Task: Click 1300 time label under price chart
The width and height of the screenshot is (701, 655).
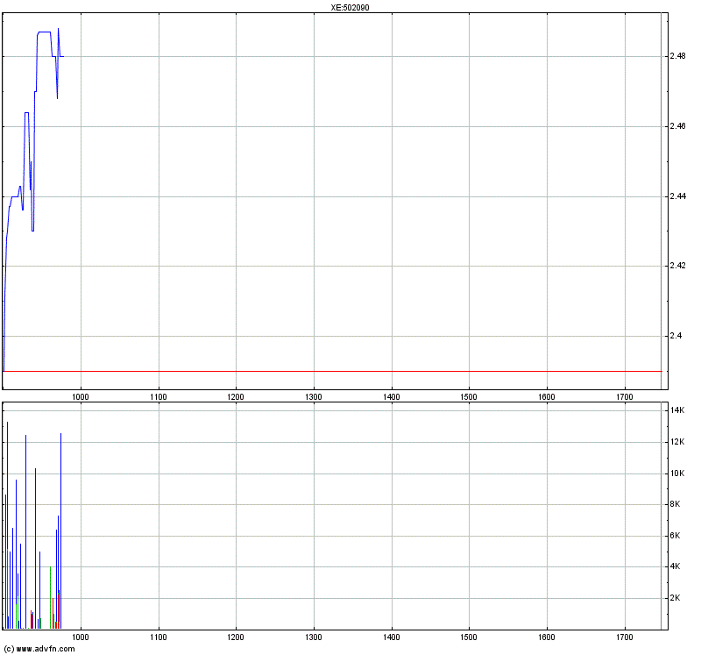Action: tap(314, 397)
